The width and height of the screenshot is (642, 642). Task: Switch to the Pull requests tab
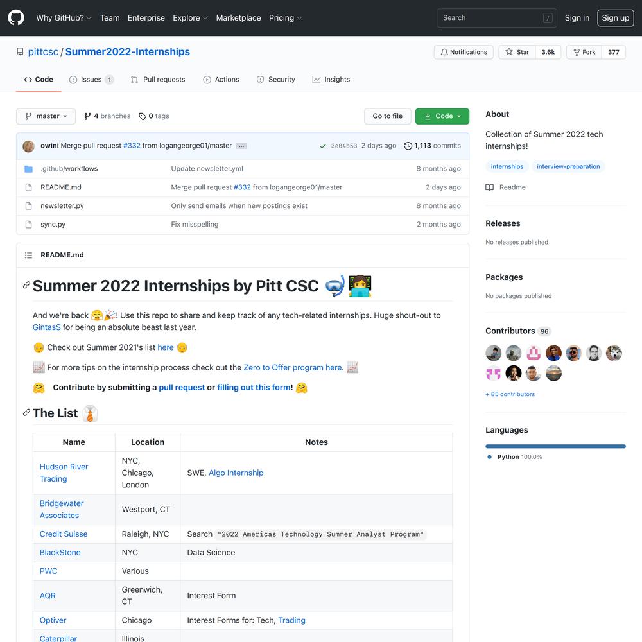click(158, 80)
